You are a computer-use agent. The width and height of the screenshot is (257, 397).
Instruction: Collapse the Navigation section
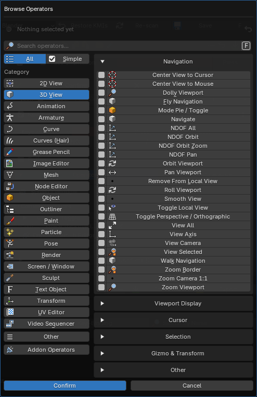click(x=102, y=61)
